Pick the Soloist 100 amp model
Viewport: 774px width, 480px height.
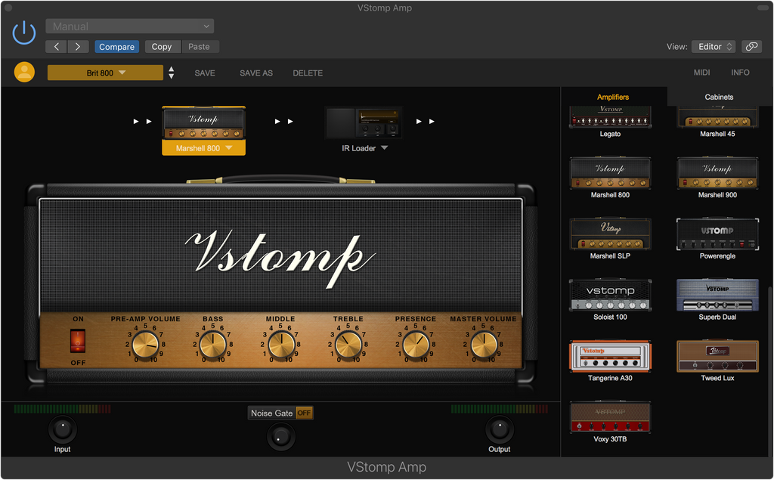click(610, 295)
